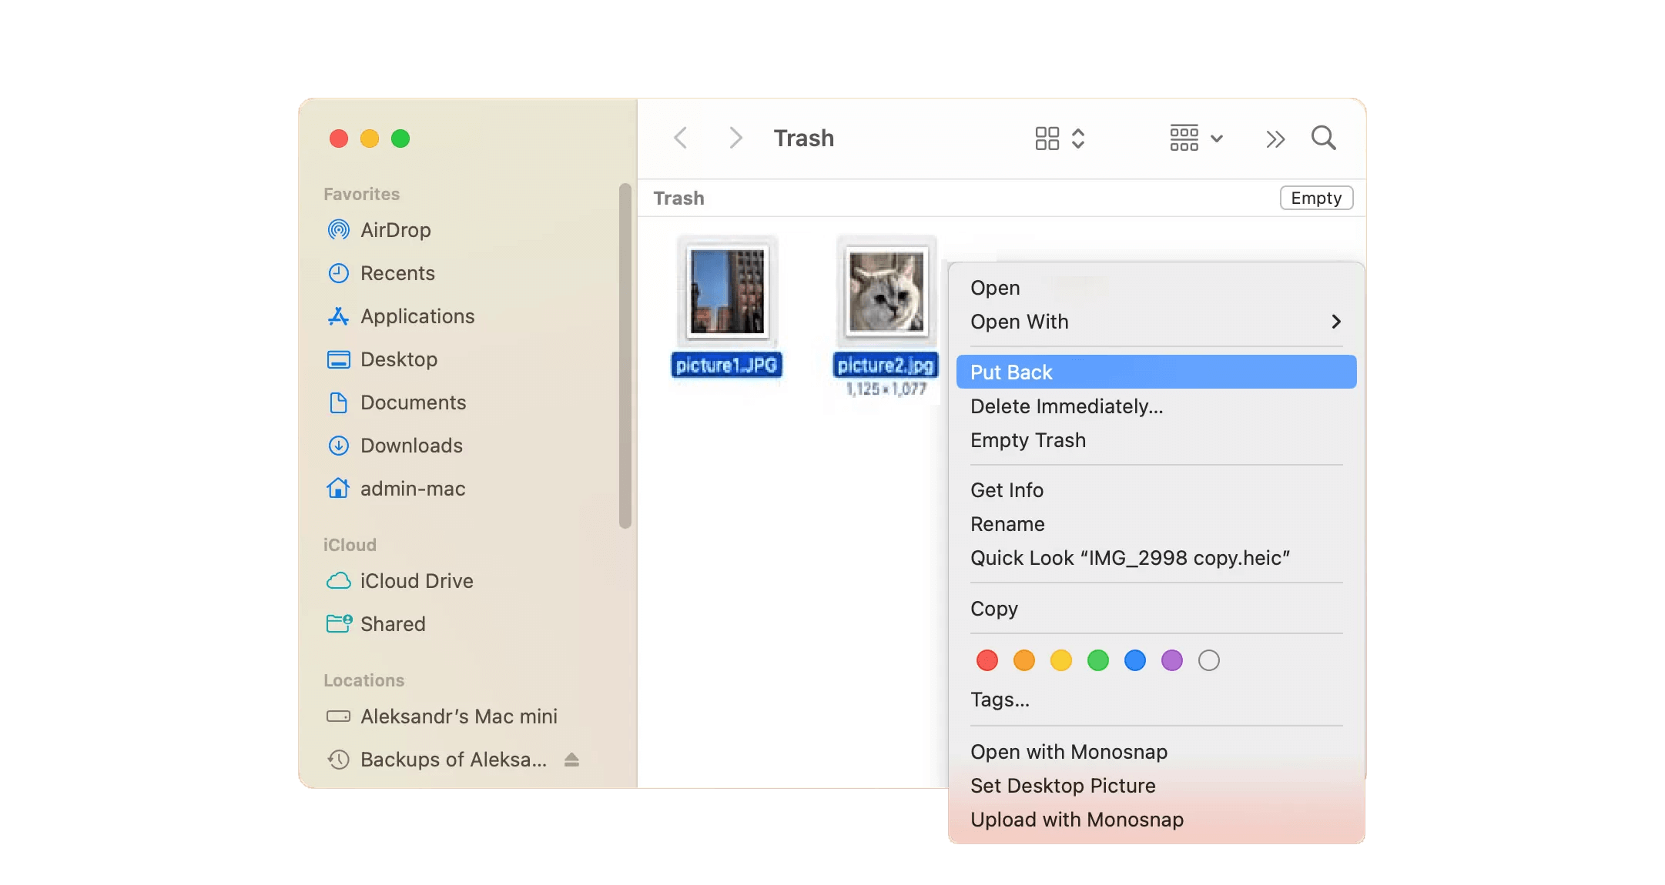Screen dimensions: 1665x885
Task: Expand the group view dropdown arrow
Action: tap(1214, 138)
